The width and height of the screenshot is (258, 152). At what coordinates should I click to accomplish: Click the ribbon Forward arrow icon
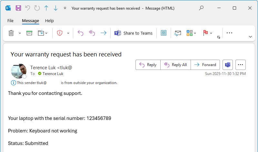coord(103,33)
